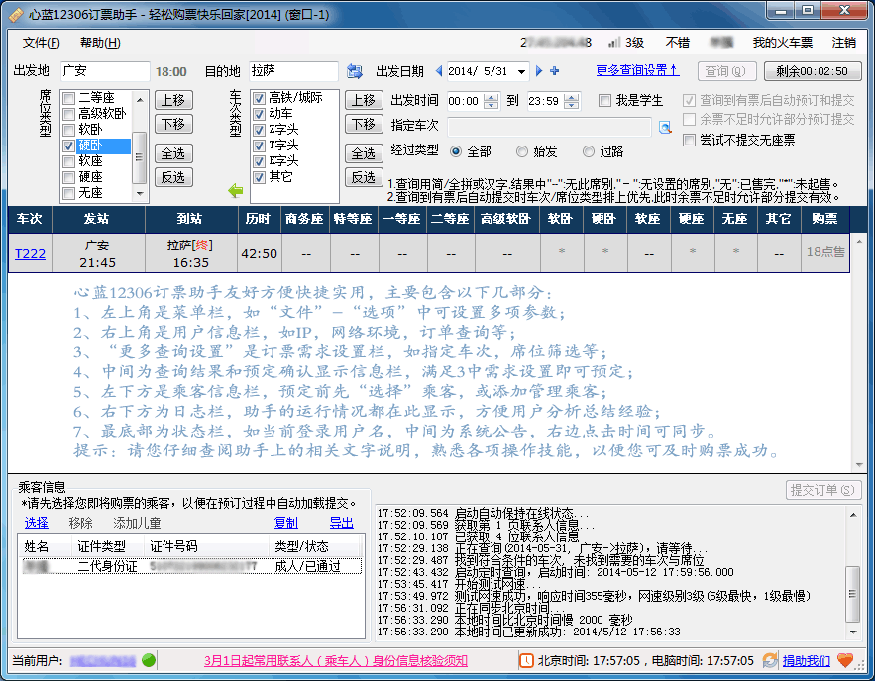This screenshot has height=681, width=875.
Task: Click network signal level icon
Action: 614,43
